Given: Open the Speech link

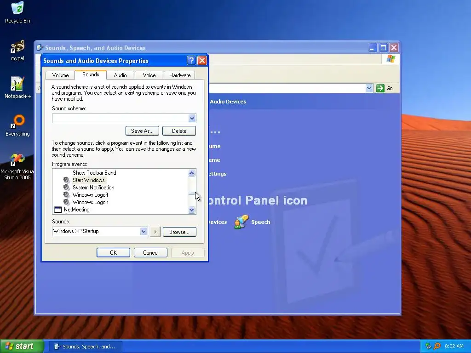Looking at the screenshot, I should (x=260, y=222).
